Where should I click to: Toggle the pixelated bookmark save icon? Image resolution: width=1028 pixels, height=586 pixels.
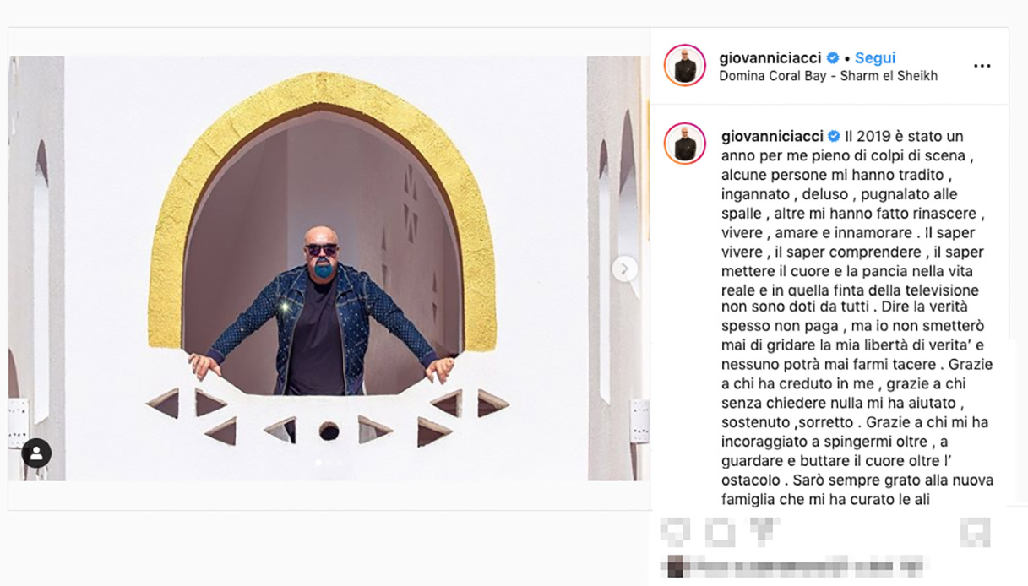[x=975, y=532]
